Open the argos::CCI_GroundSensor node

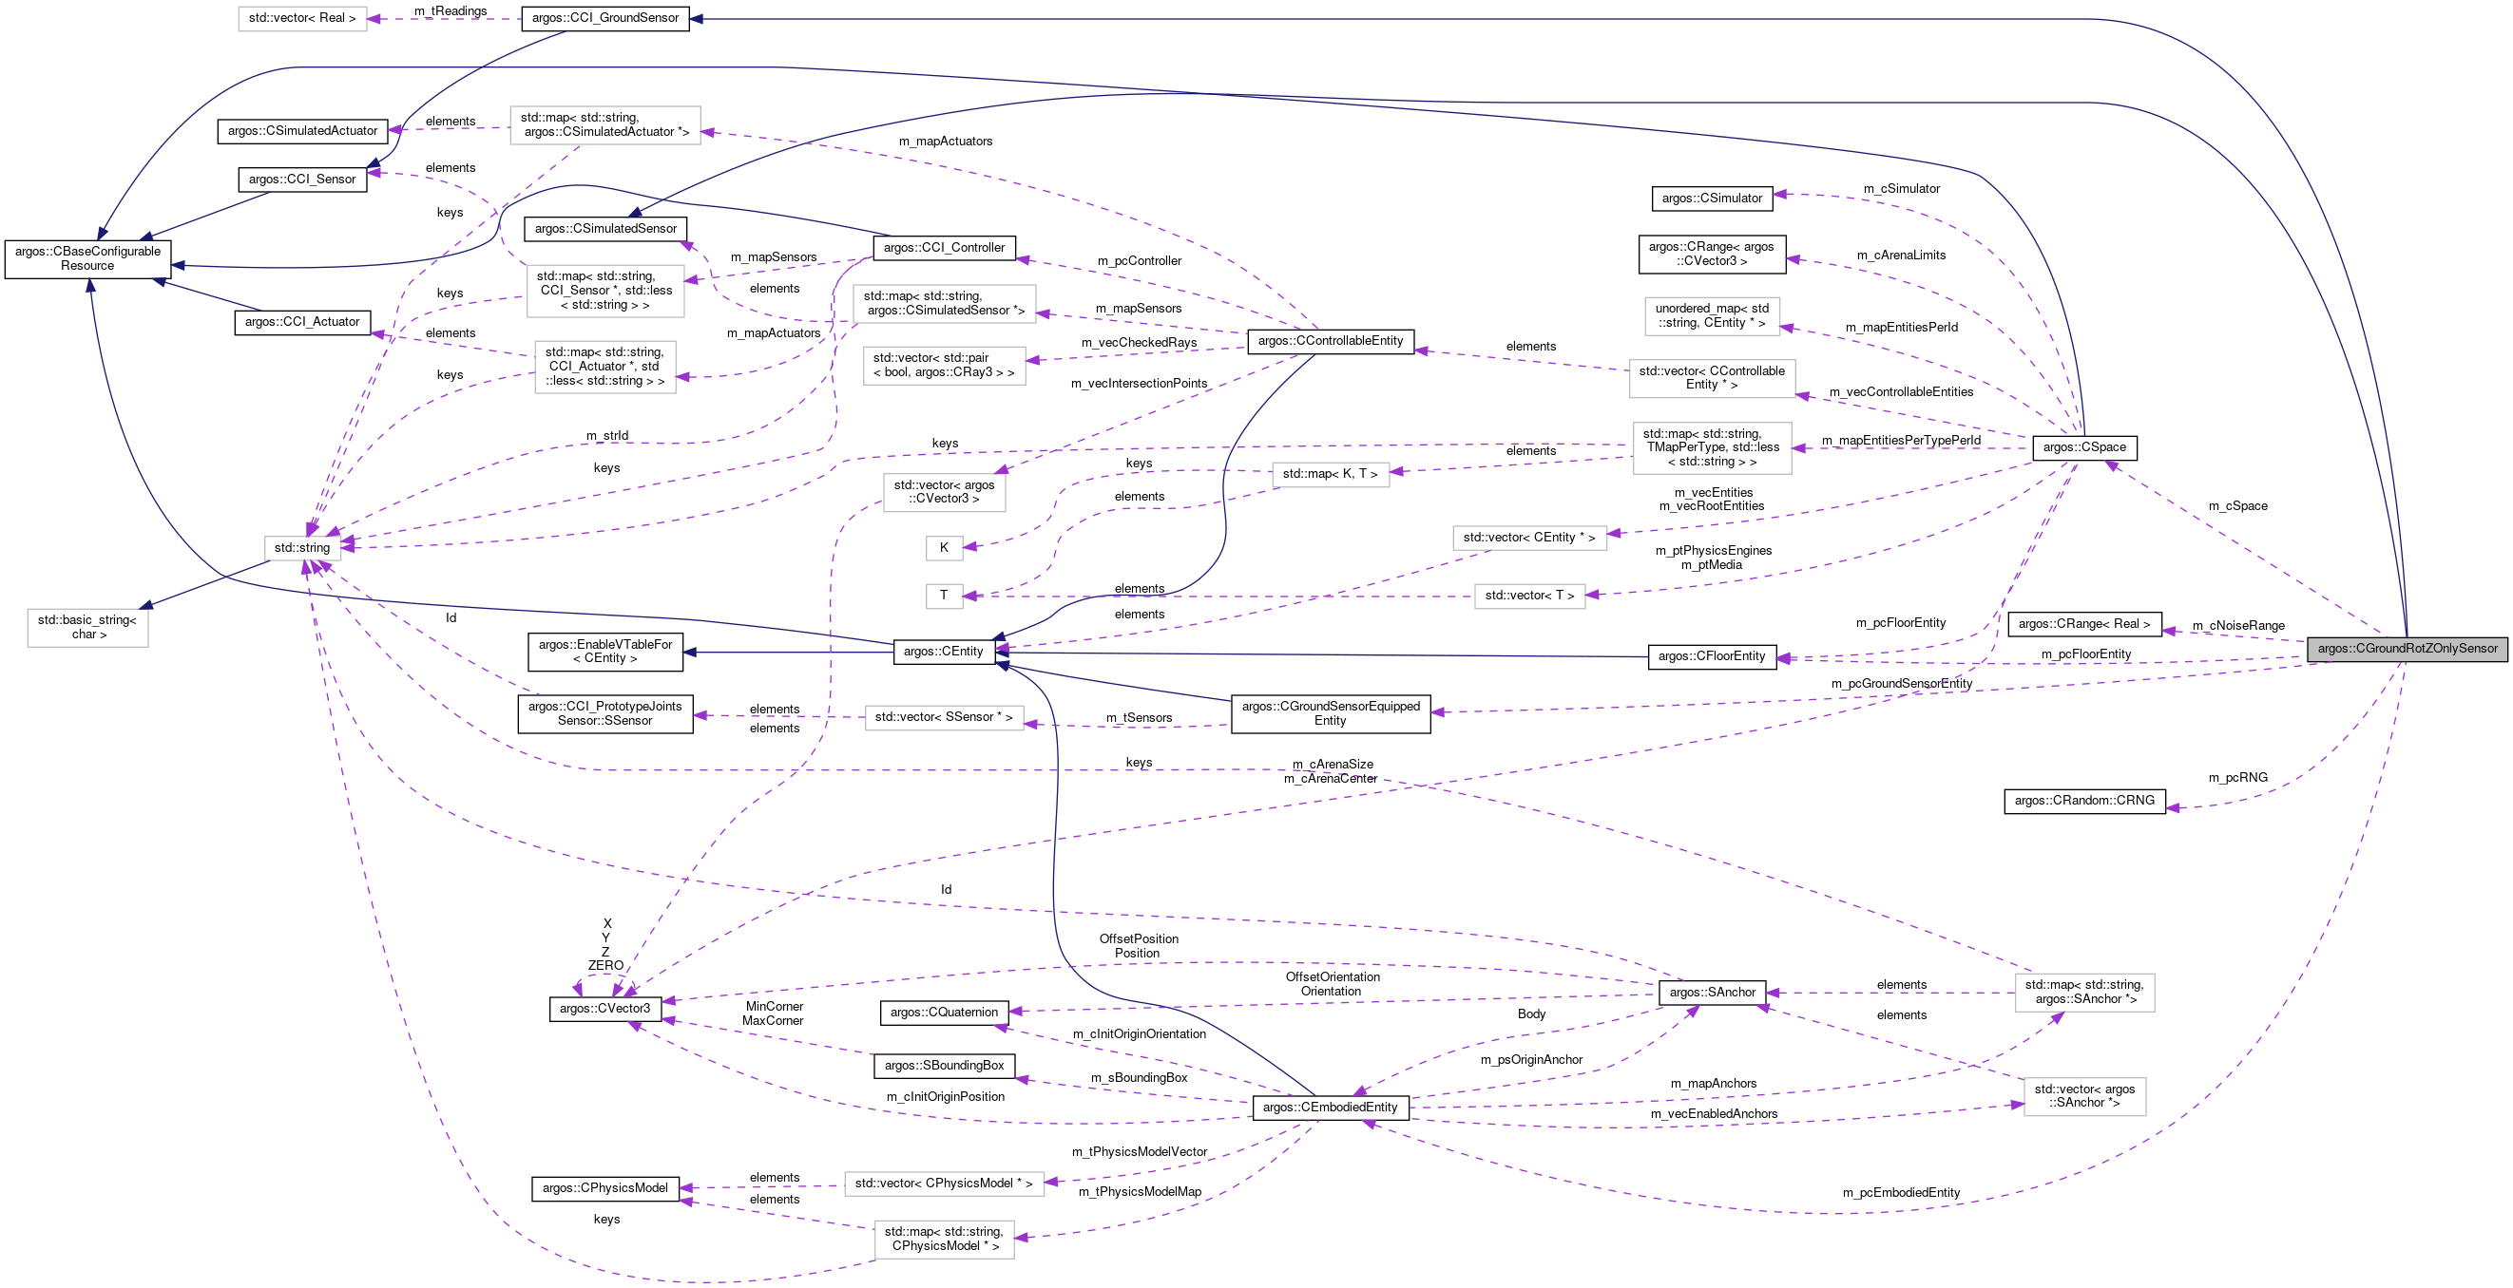point(604,19)
